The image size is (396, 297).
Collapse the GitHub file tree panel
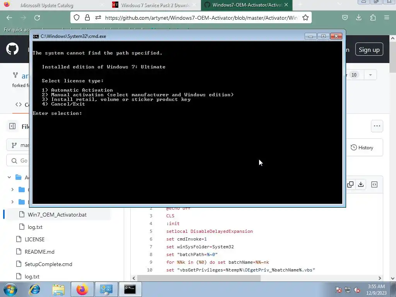(x=12, y=126)
